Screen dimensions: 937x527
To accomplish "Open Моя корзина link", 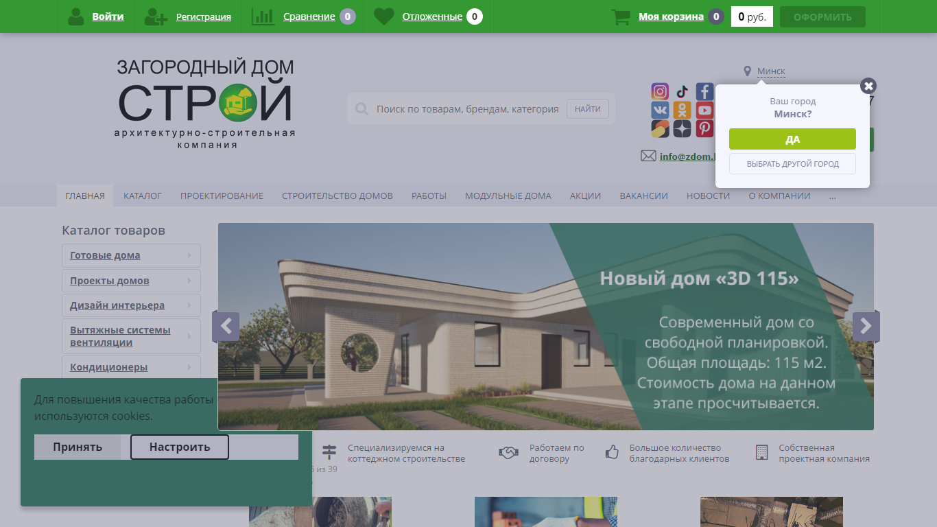I will 671,16.
